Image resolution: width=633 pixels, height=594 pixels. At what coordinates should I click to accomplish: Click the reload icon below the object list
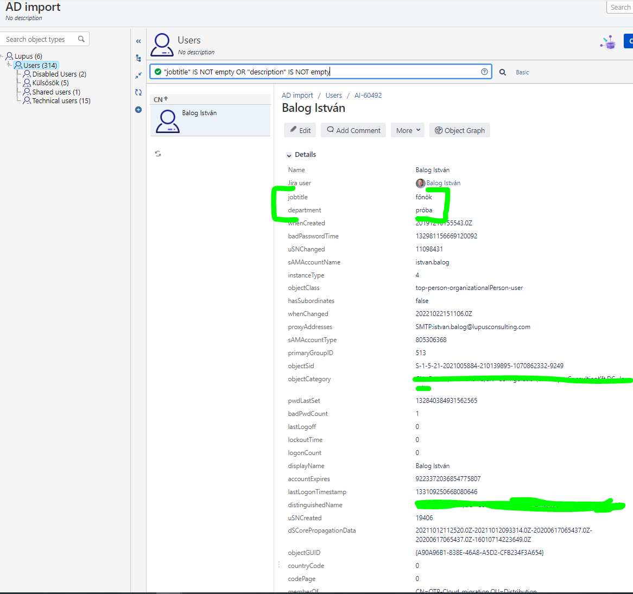[158, 154]
